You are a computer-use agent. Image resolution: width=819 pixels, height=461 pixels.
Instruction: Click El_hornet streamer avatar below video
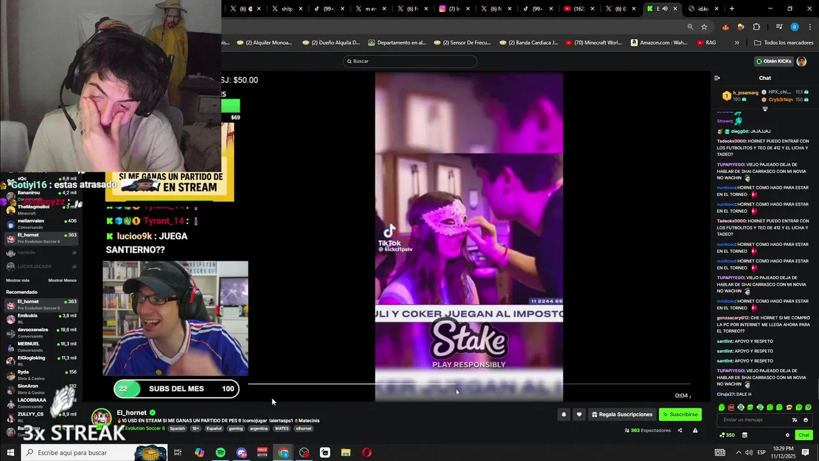point(101,418)
